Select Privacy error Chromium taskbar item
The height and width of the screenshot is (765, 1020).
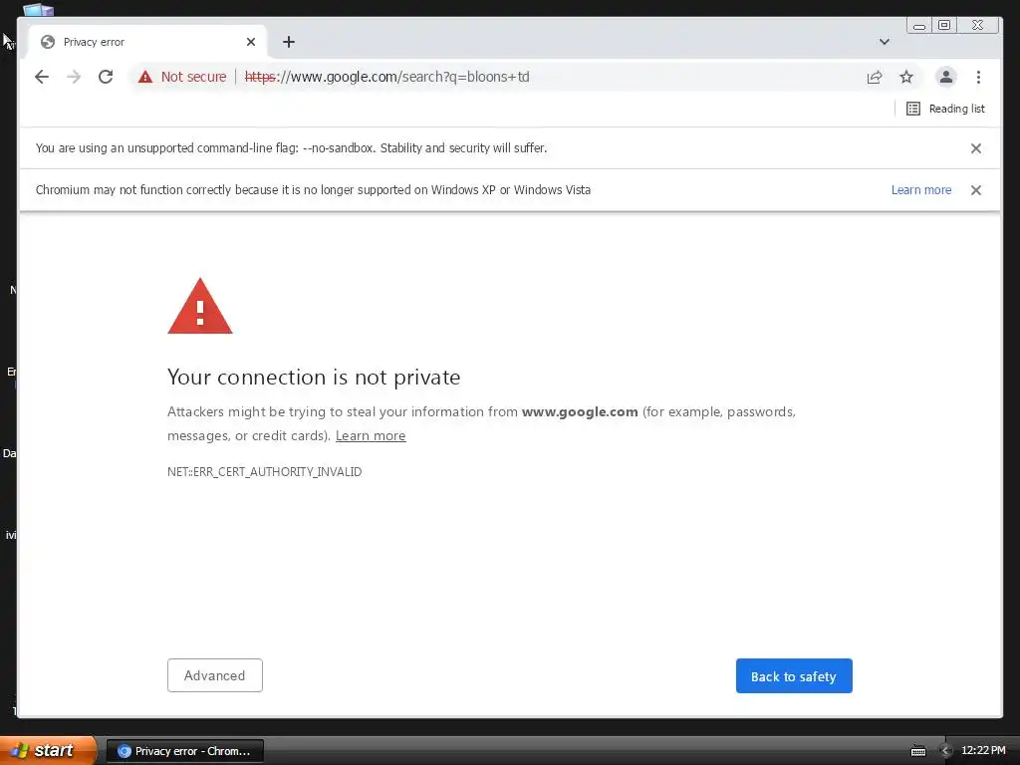click(185, 751)
